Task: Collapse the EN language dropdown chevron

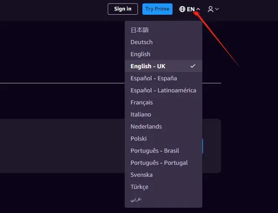Action: coord(198,9)
